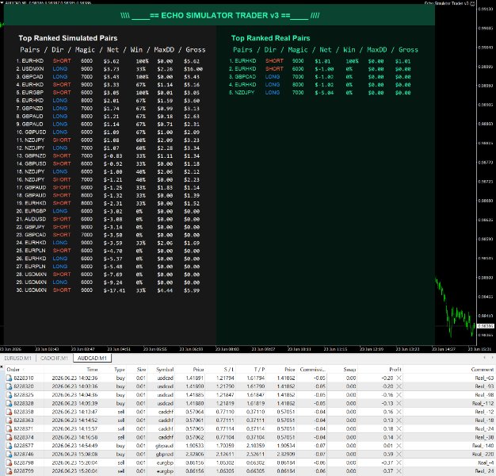Click the 'gbpaud' symbol cell

coord(165,446)
